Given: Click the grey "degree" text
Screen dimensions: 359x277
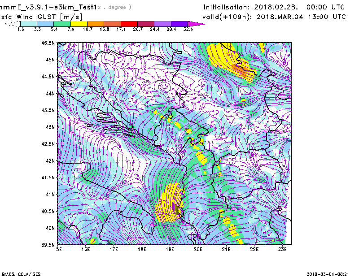Looking at the screenshot, I should point(117,7).
